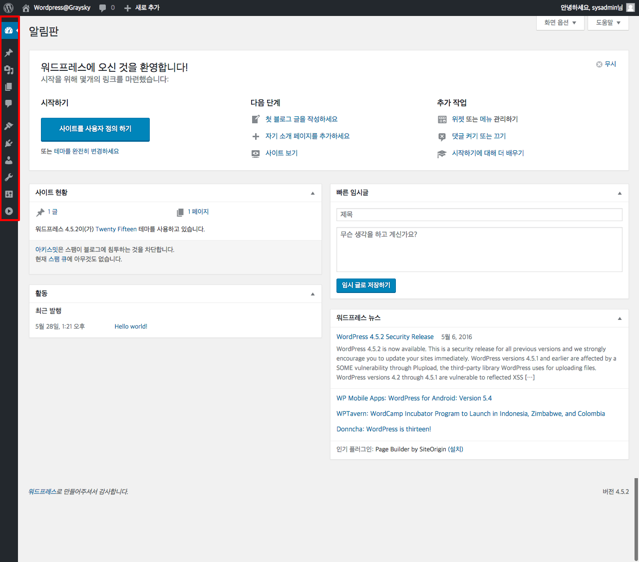
Task: Open the 1 글 link
Action: click(x=52, y=212)
